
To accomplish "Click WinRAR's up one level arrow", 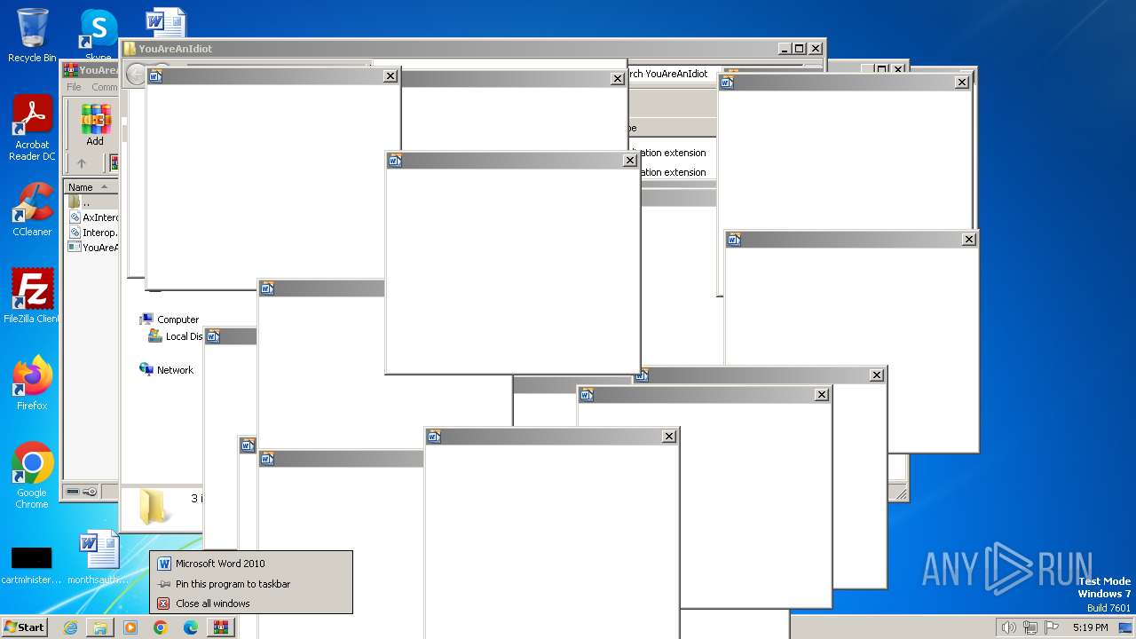I will tap(82, 163).
